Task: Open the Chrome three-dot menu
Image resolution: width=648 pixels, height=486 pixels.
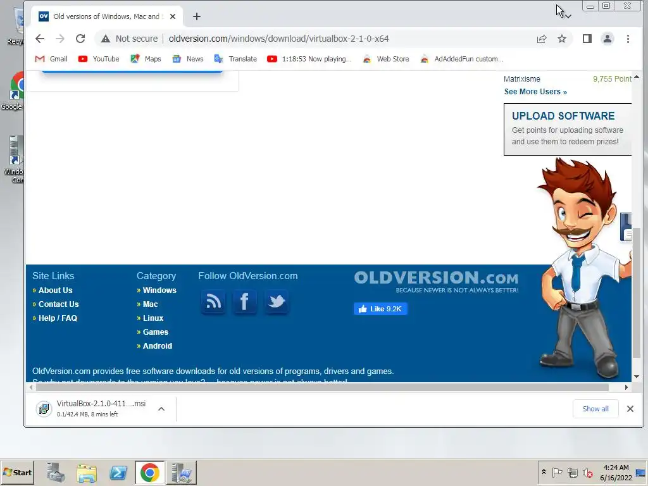Action: pos(628,39)
